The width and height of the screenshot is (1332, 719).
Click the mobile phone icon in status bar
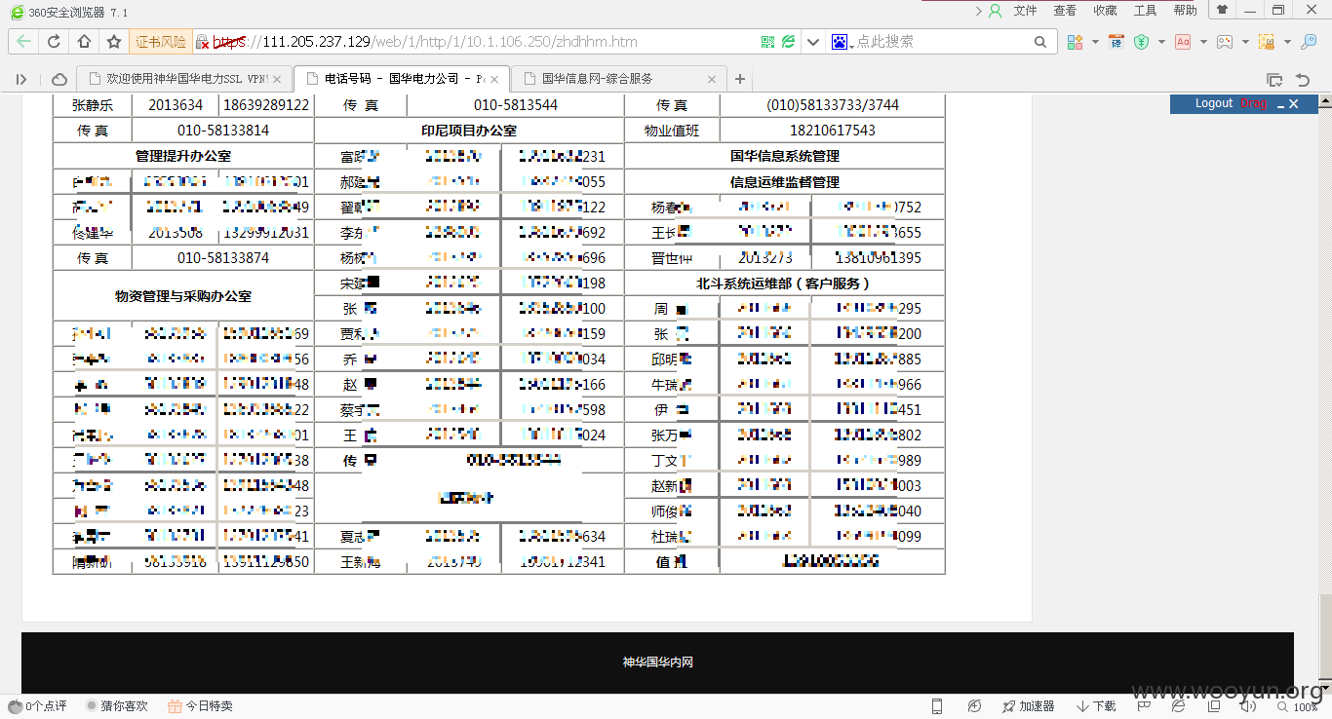[x=937, y=706]
